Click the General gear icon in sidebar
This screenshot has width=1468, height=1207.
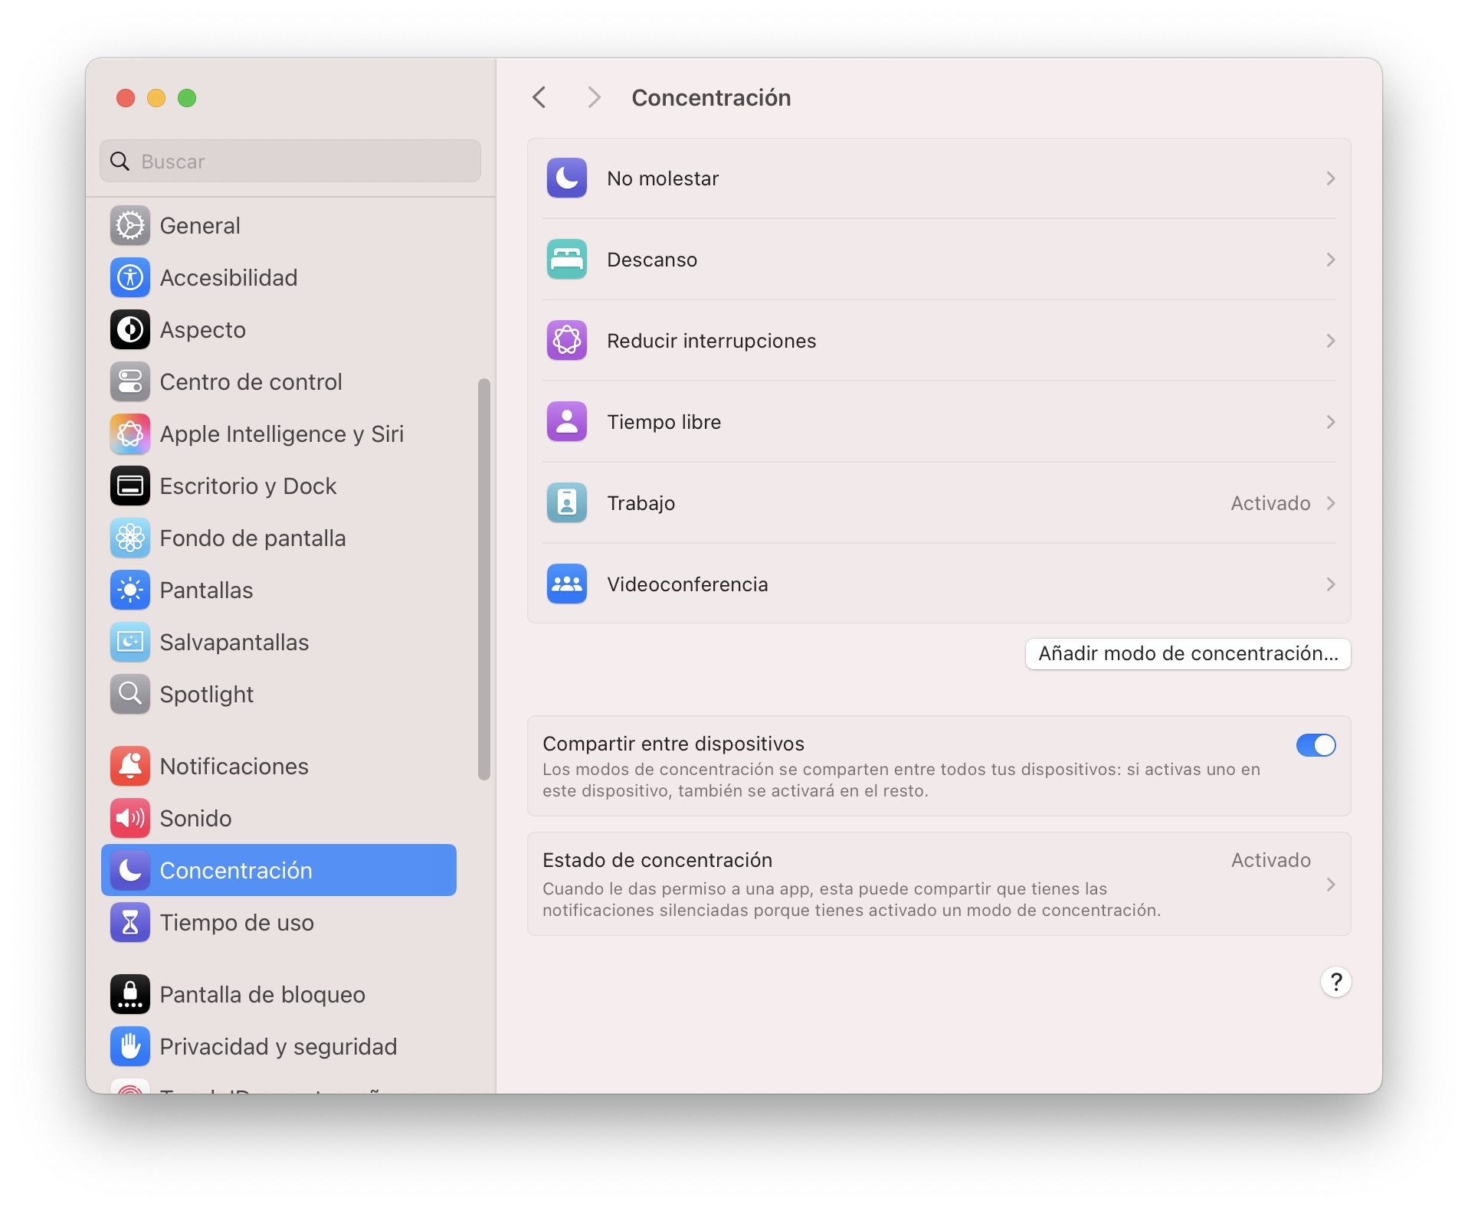coord(130,226)
